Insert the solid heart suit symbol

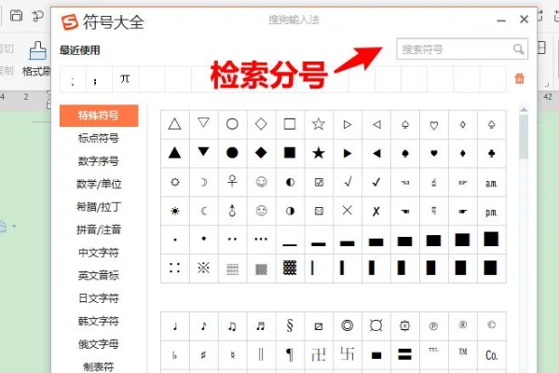[434, 153]
